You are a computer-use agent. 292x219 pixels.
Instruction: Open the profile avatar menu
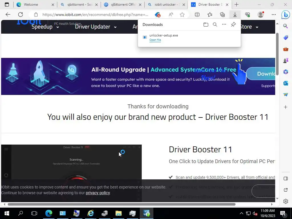click(x=261, y=15)
